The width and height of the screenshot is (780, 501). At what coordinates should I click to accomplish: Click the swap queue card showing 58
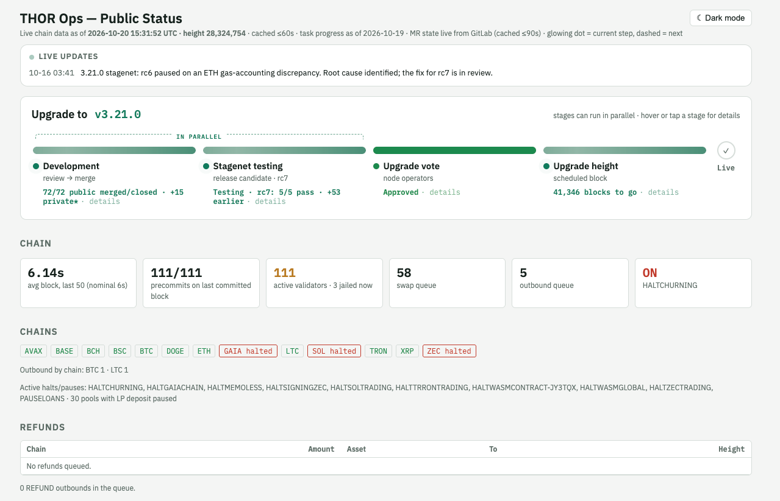447,283
